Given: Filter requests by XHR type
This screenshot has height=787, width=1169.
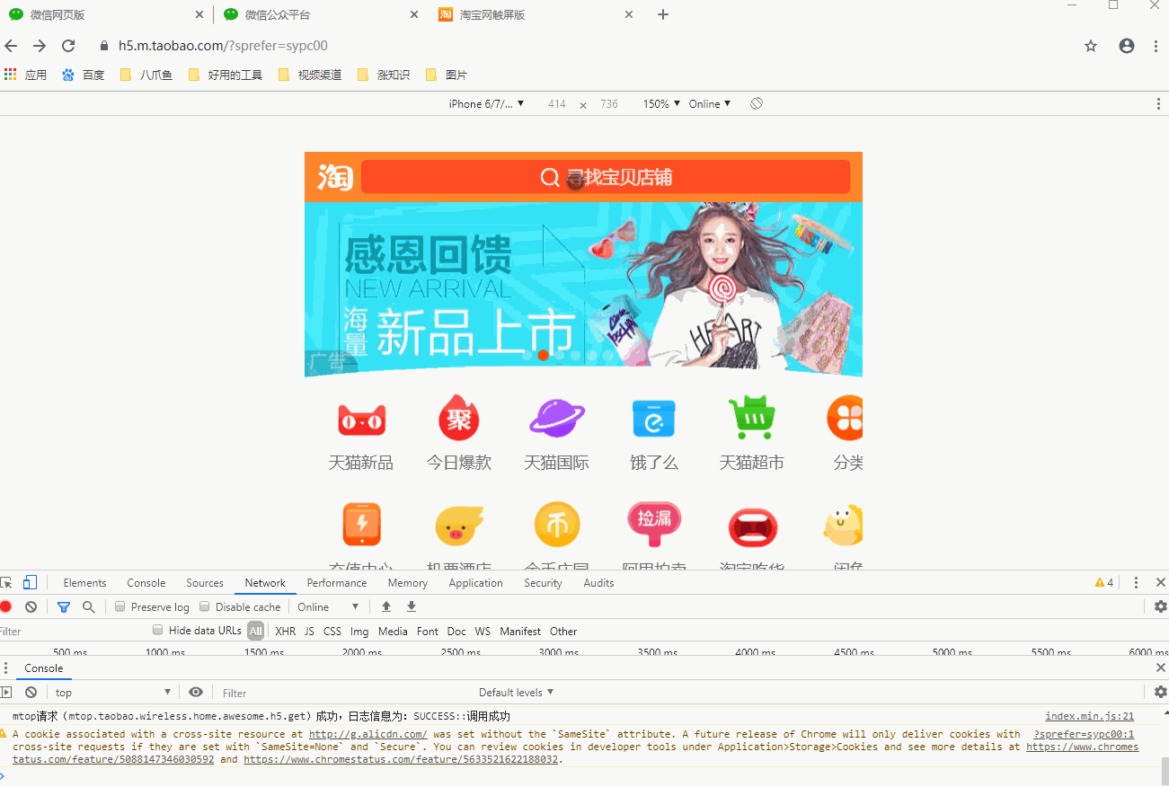Looking at the screenshot, I should coord(285,631).
